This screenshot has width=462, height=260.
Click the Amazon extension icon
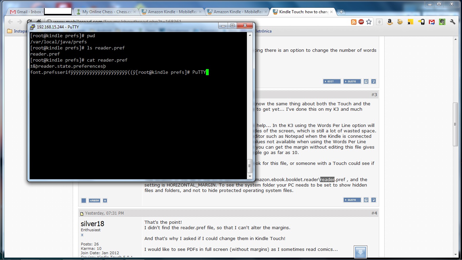tap(390, 22)
